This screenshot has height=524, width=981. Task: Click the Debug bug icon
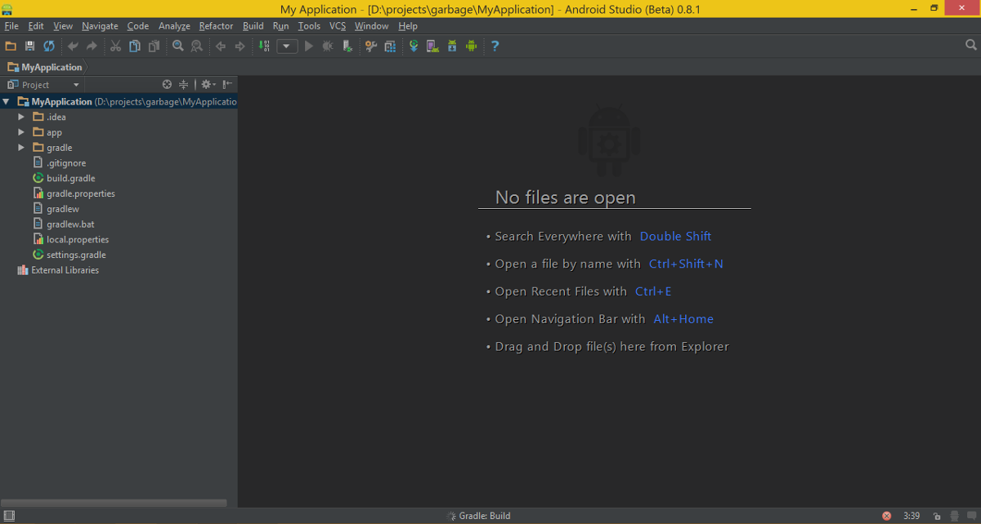[328, 47]
